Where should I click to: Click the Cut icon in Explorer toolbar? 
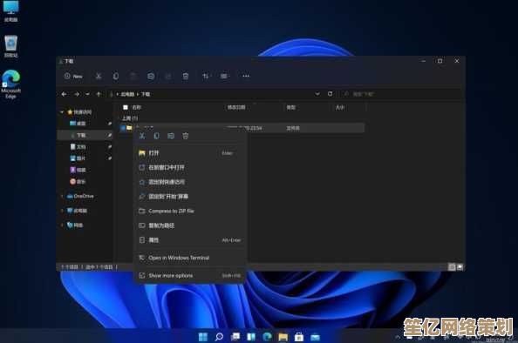click(99, 77)
